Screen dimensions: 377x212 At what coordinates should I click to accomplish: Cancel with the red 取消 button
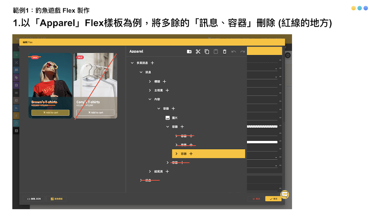point(256,199)
